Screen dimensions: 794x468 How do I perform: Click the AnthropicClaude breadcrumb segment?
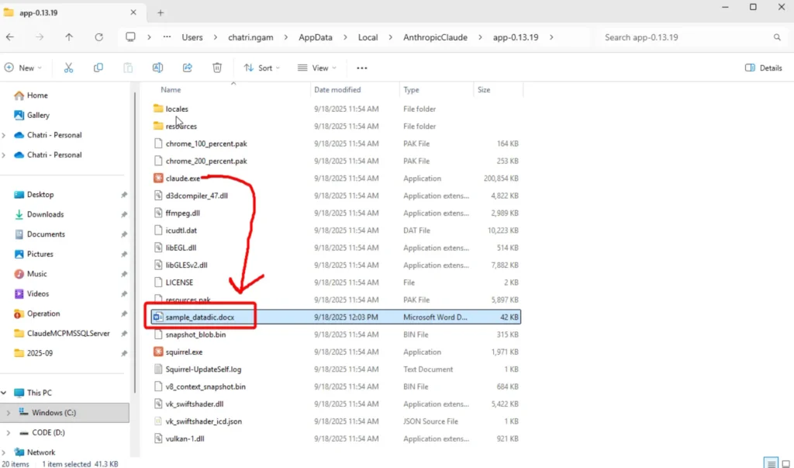click(437, 37)
